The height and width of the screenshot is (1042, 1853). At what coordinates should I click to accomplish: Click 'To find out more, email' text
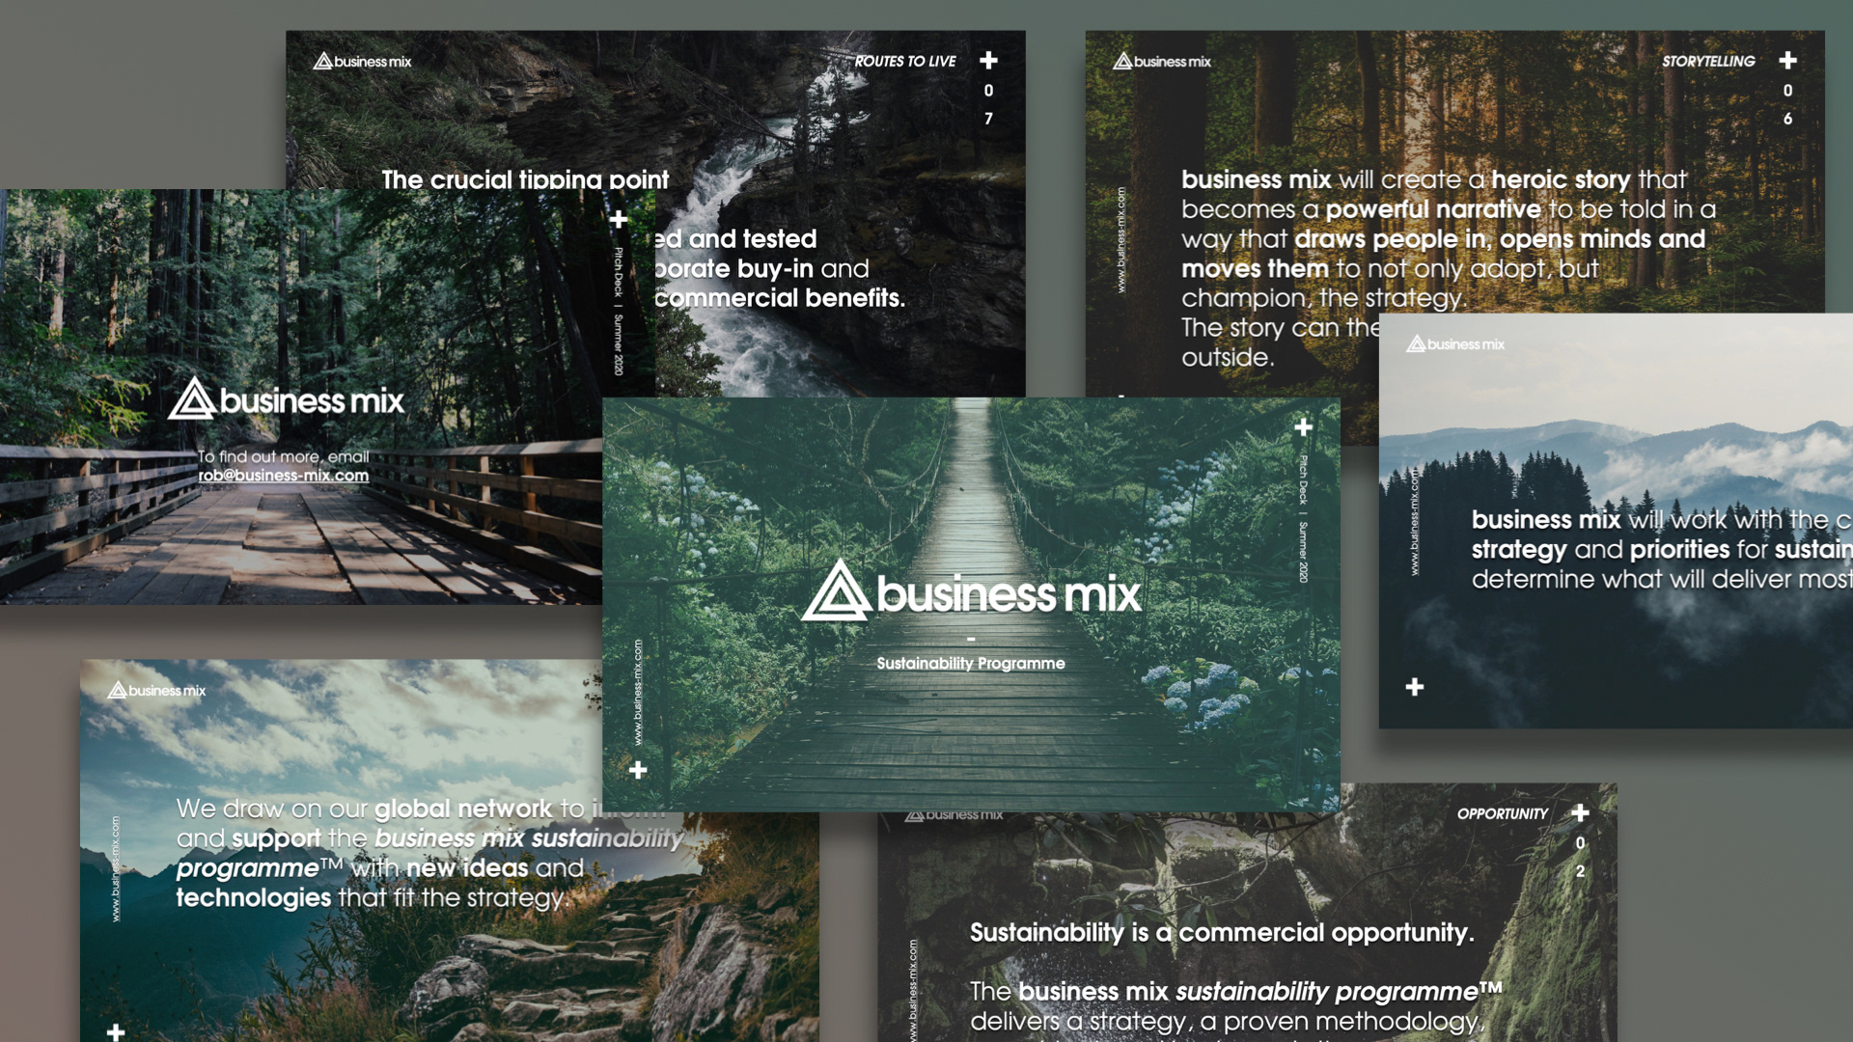[284, 456]
